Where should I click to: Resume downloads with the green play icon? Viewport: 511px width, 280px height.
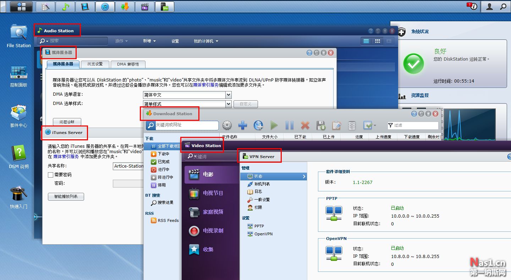pyautogui.click(x=274, y=125)
